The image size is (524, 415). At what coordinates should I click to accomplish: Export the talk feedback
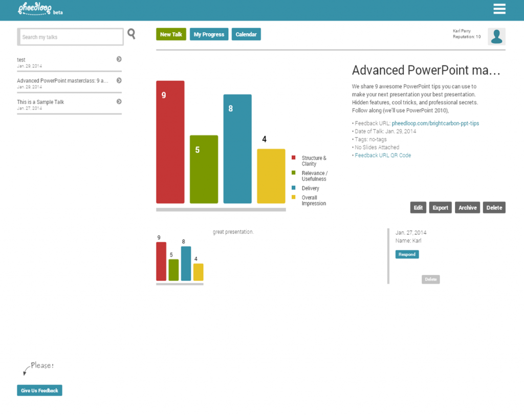click(440, 208)
